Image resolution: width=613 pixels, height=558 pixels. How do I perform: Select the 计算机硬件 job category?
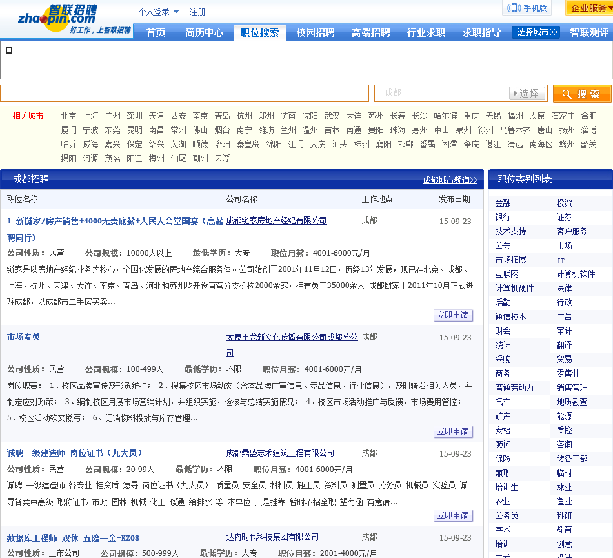(x=514, y=289)
